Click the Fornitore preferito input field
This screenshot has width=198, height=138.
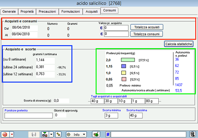click(29, 115)
